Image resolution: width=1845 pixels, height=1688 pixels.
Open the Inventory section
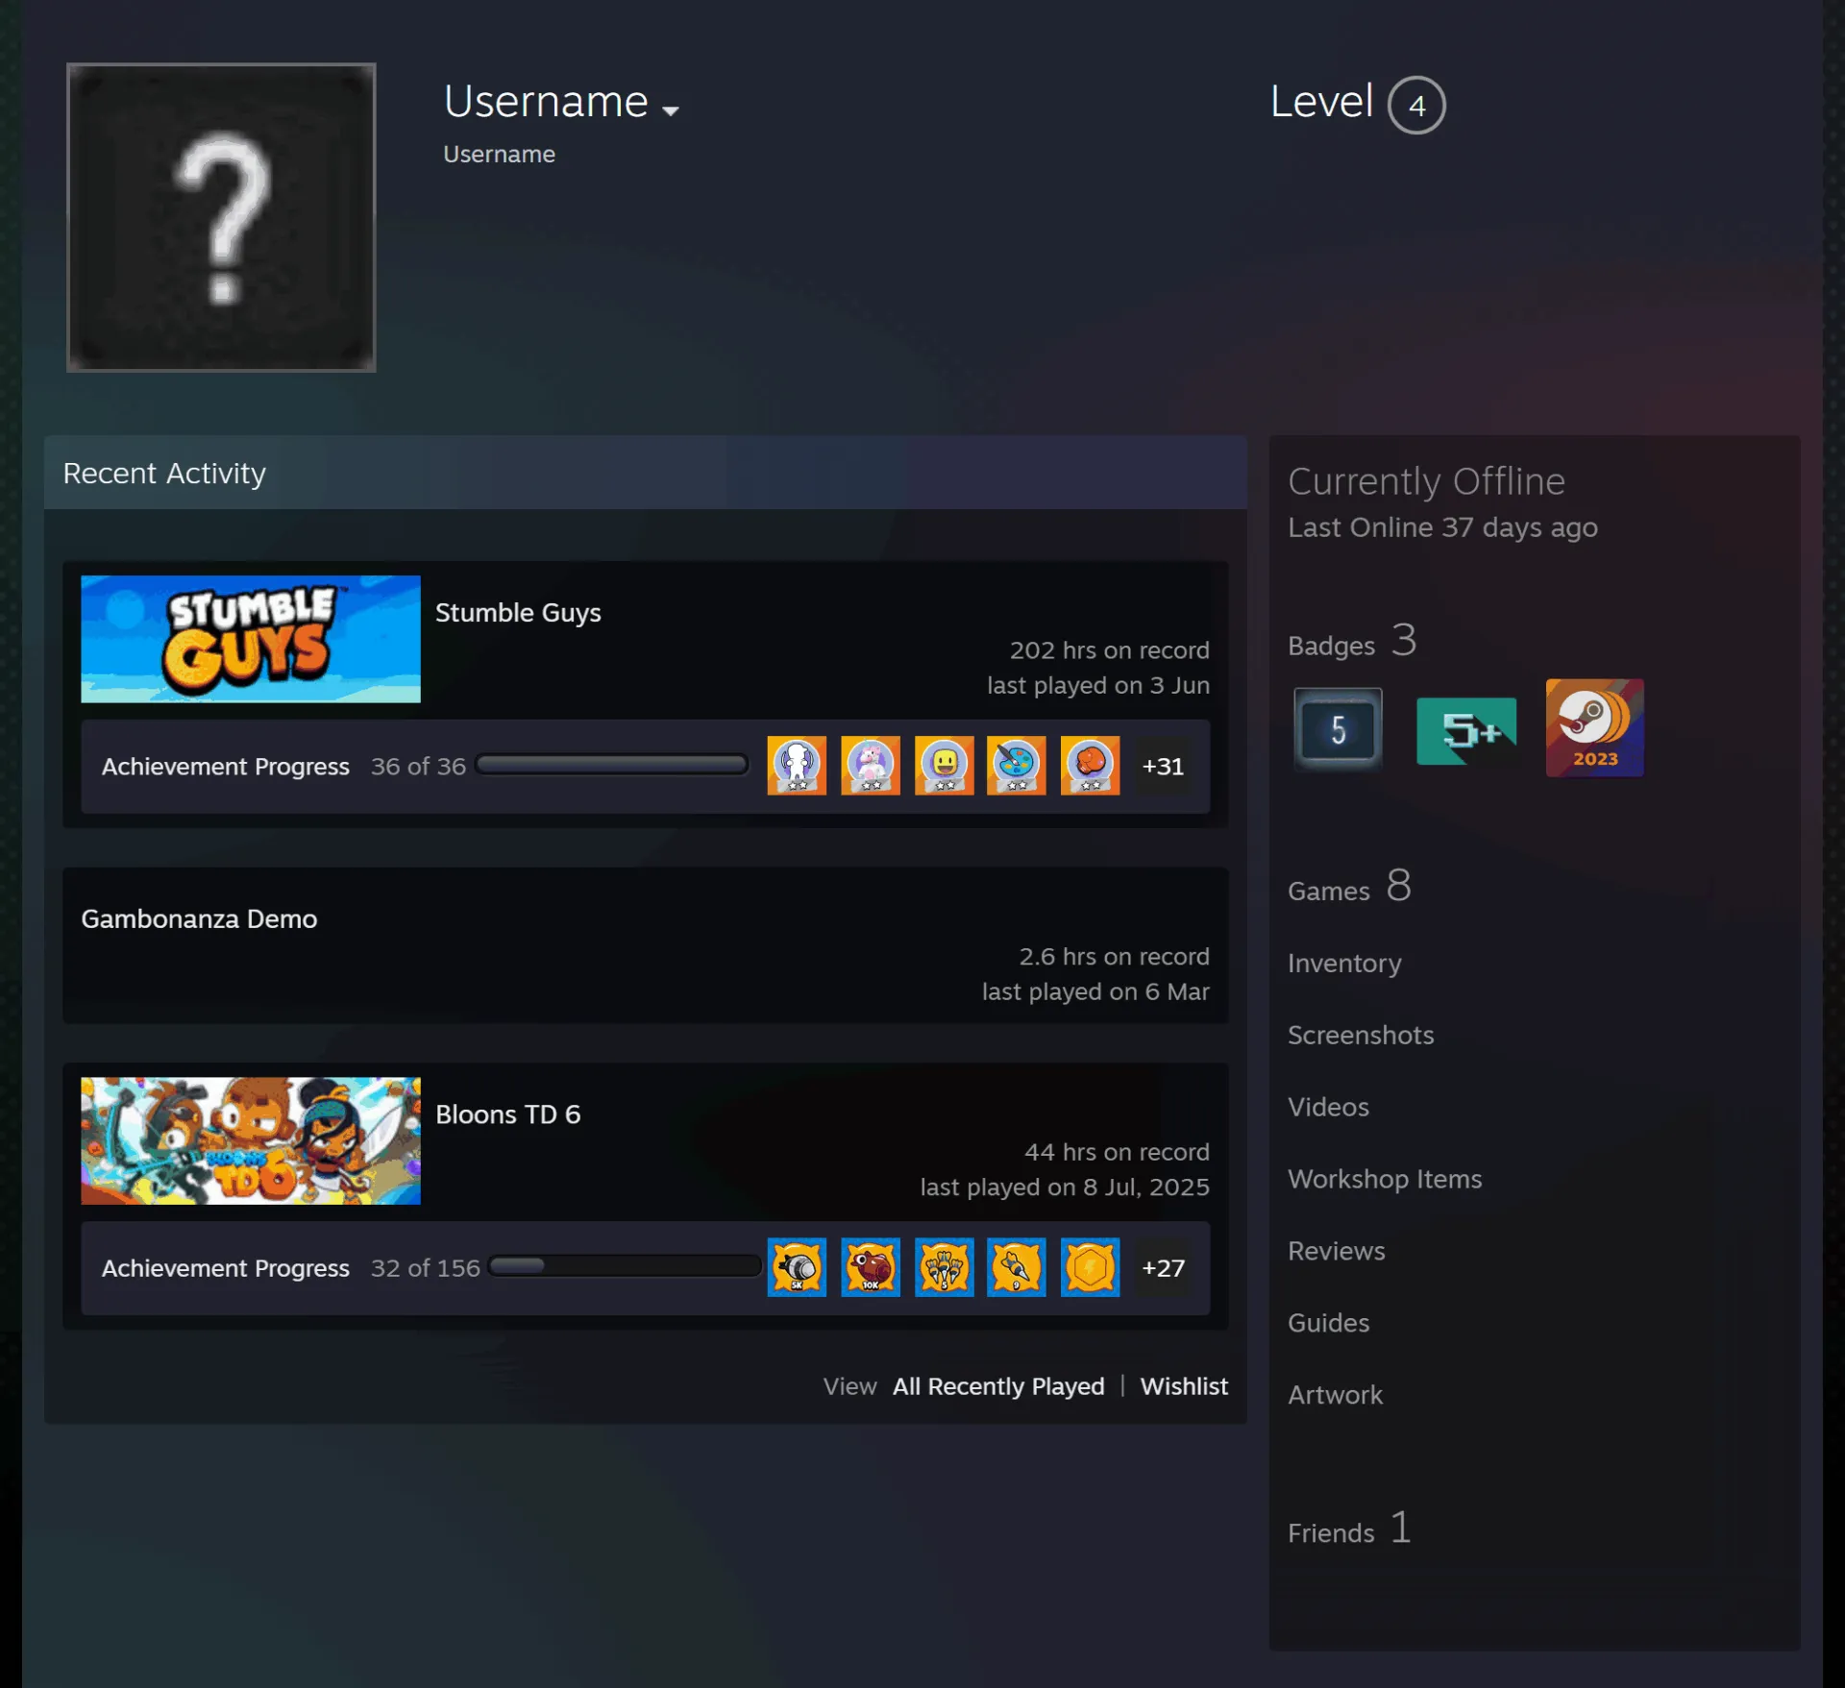tap(1344, 963)
